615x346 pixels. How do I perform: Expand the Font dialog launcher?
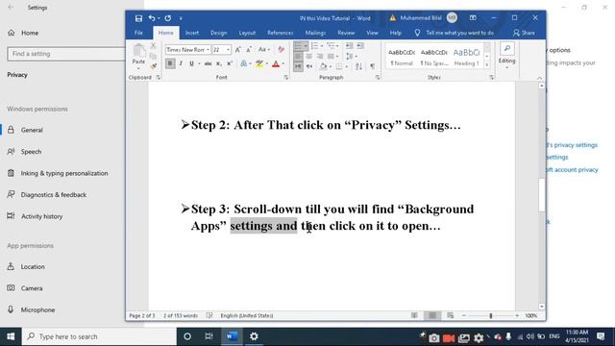click(x=286, y=78)
